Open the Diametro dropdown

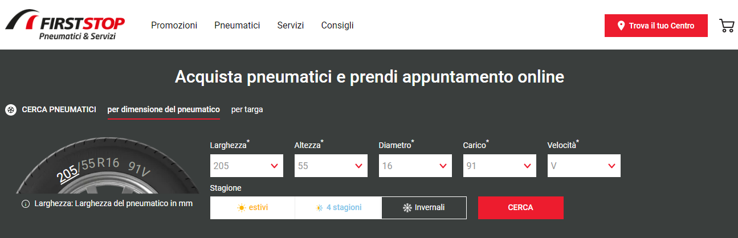[x=415, y=166]
